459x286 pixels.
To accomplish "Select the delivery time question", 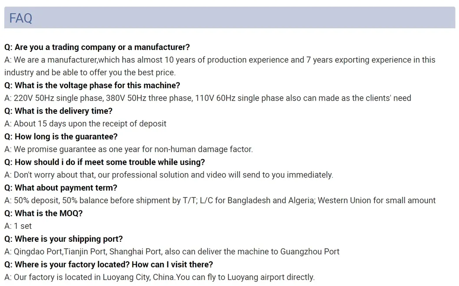I will pos(58,111).
